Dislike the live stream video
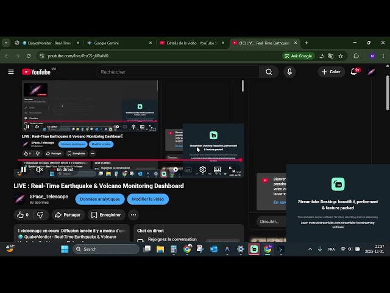Screen dimensions: 390x293 tap(40, 215)
